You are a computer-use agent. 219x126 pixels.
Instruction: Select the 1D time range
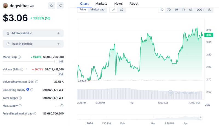tap(162, 10)
